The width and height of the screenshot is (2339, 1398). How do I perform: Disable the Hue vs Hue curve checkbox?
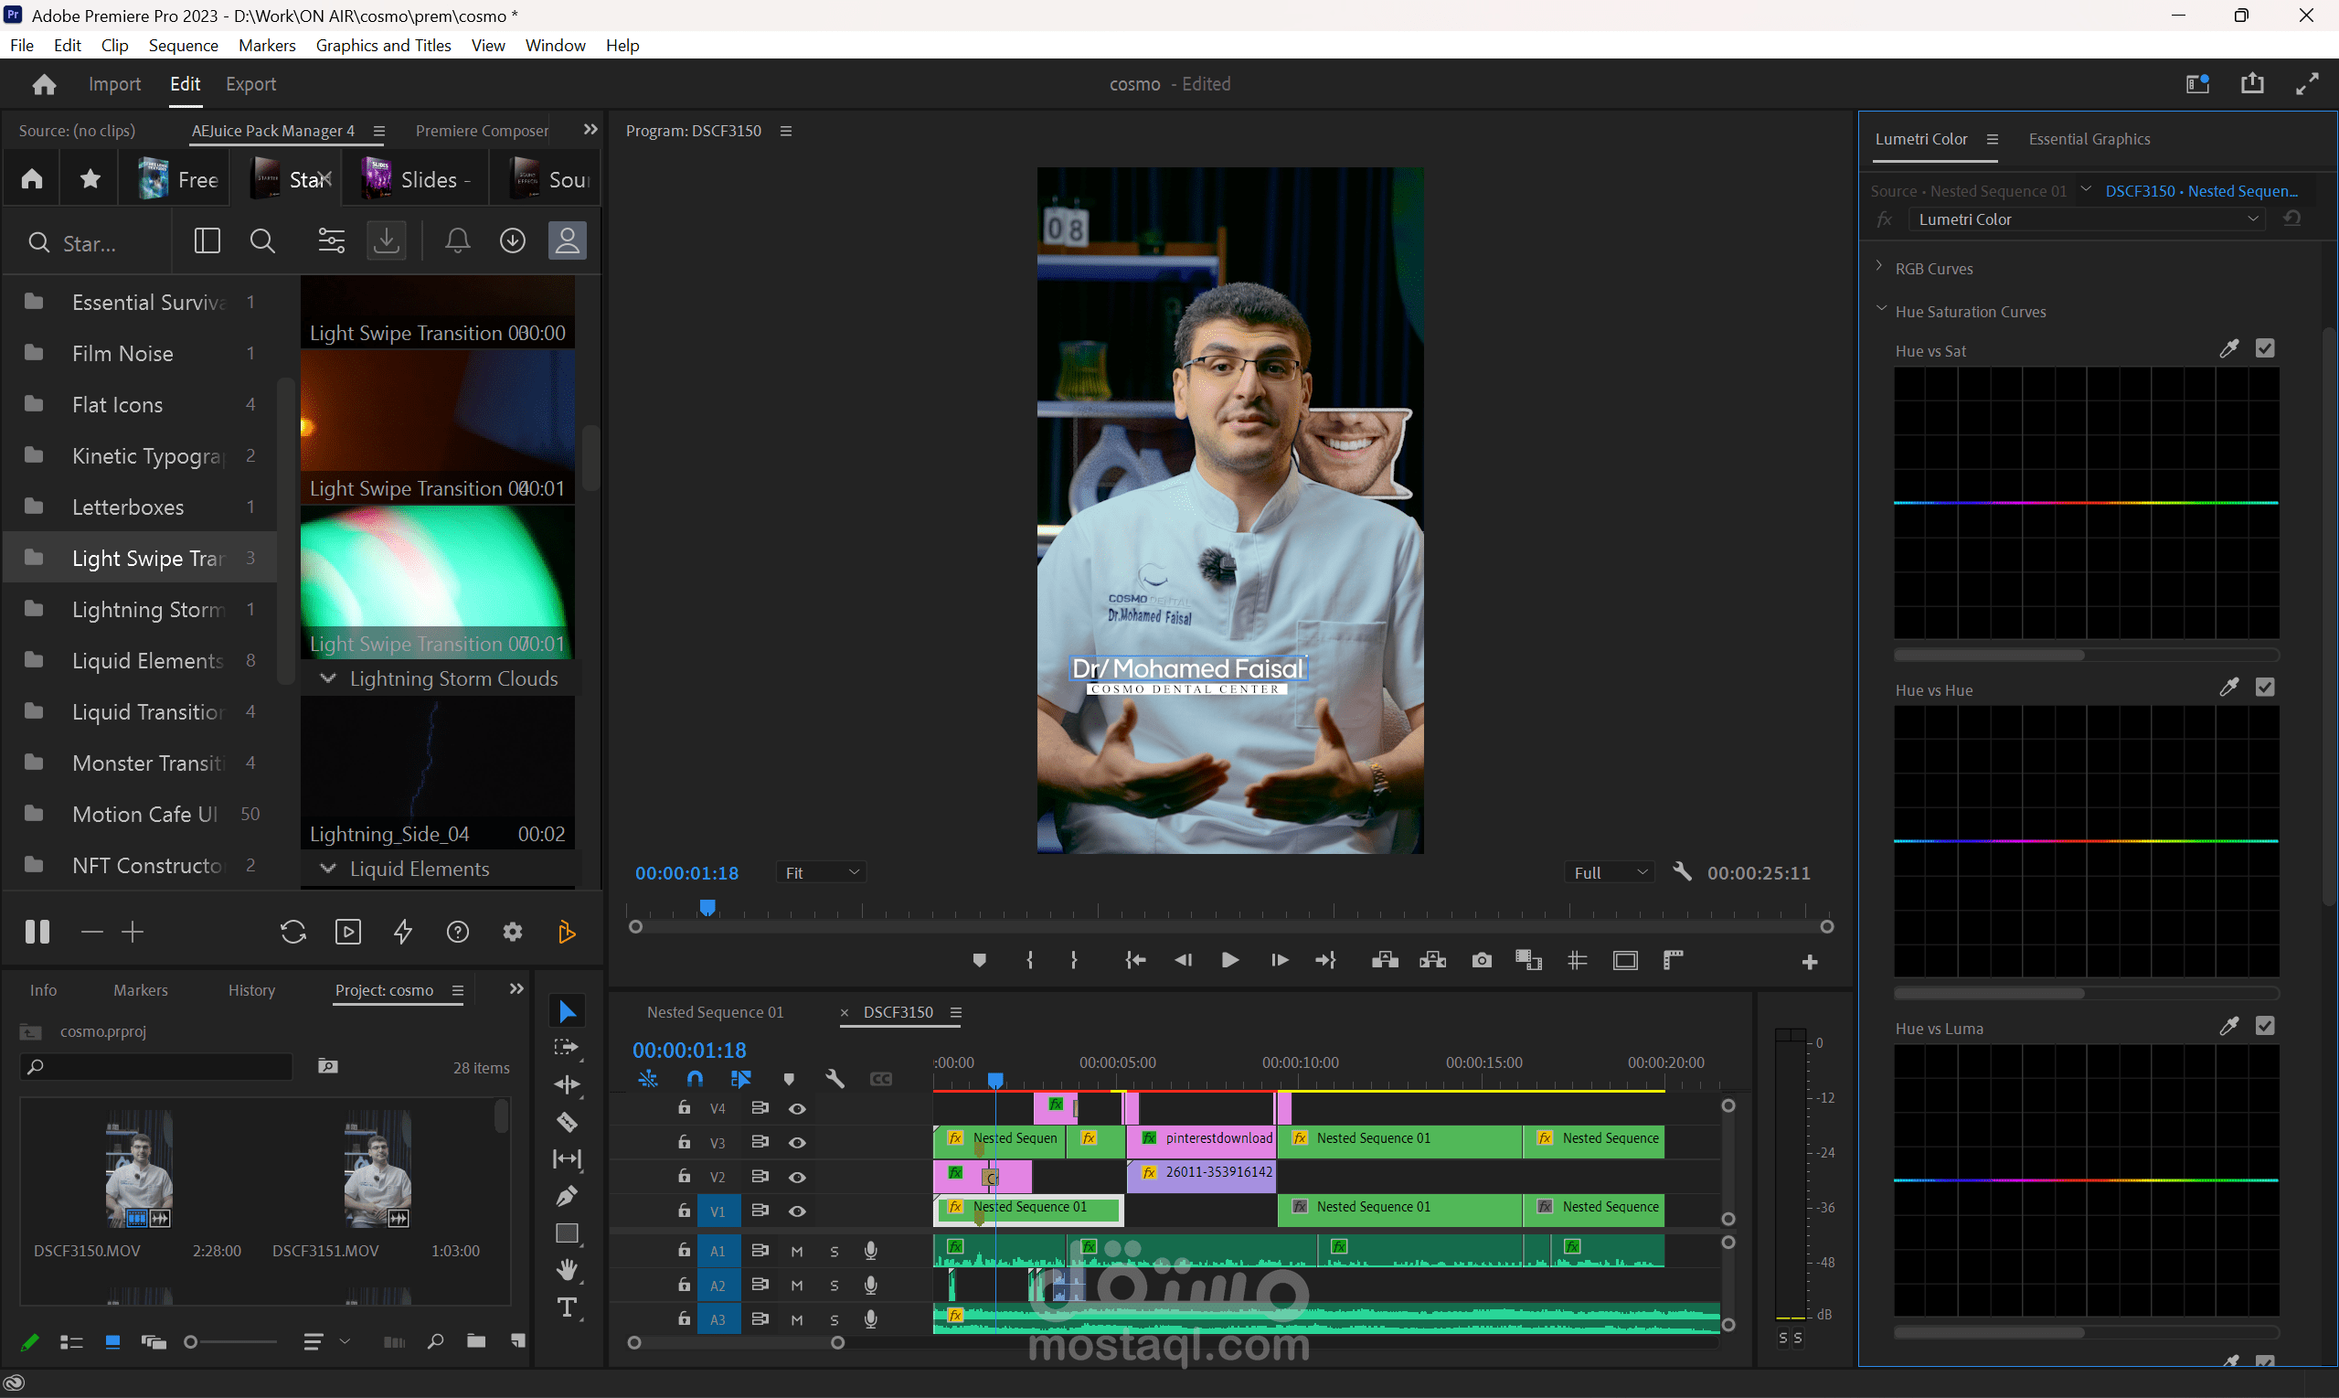point(2265,688)
